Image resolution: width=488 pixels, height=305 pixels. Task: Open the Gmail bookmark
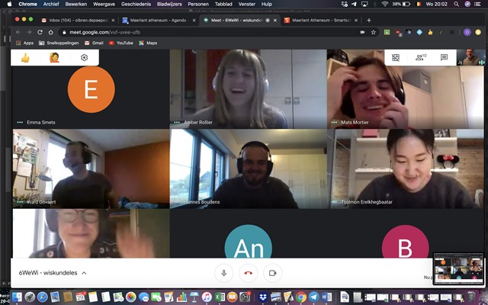[92, 43]
